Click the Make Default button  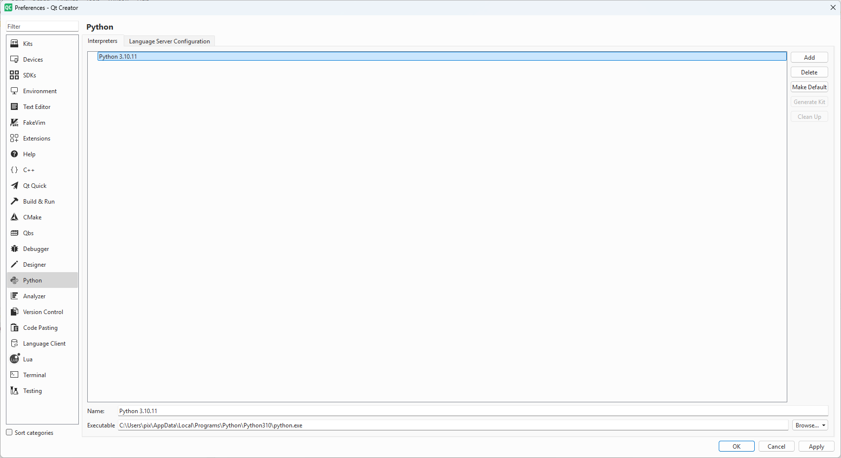pos(809,87)
